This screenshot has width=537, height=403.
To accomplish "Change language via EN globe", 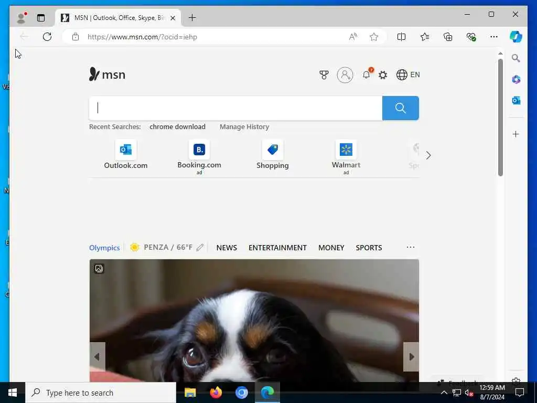I will click(408, 75).
